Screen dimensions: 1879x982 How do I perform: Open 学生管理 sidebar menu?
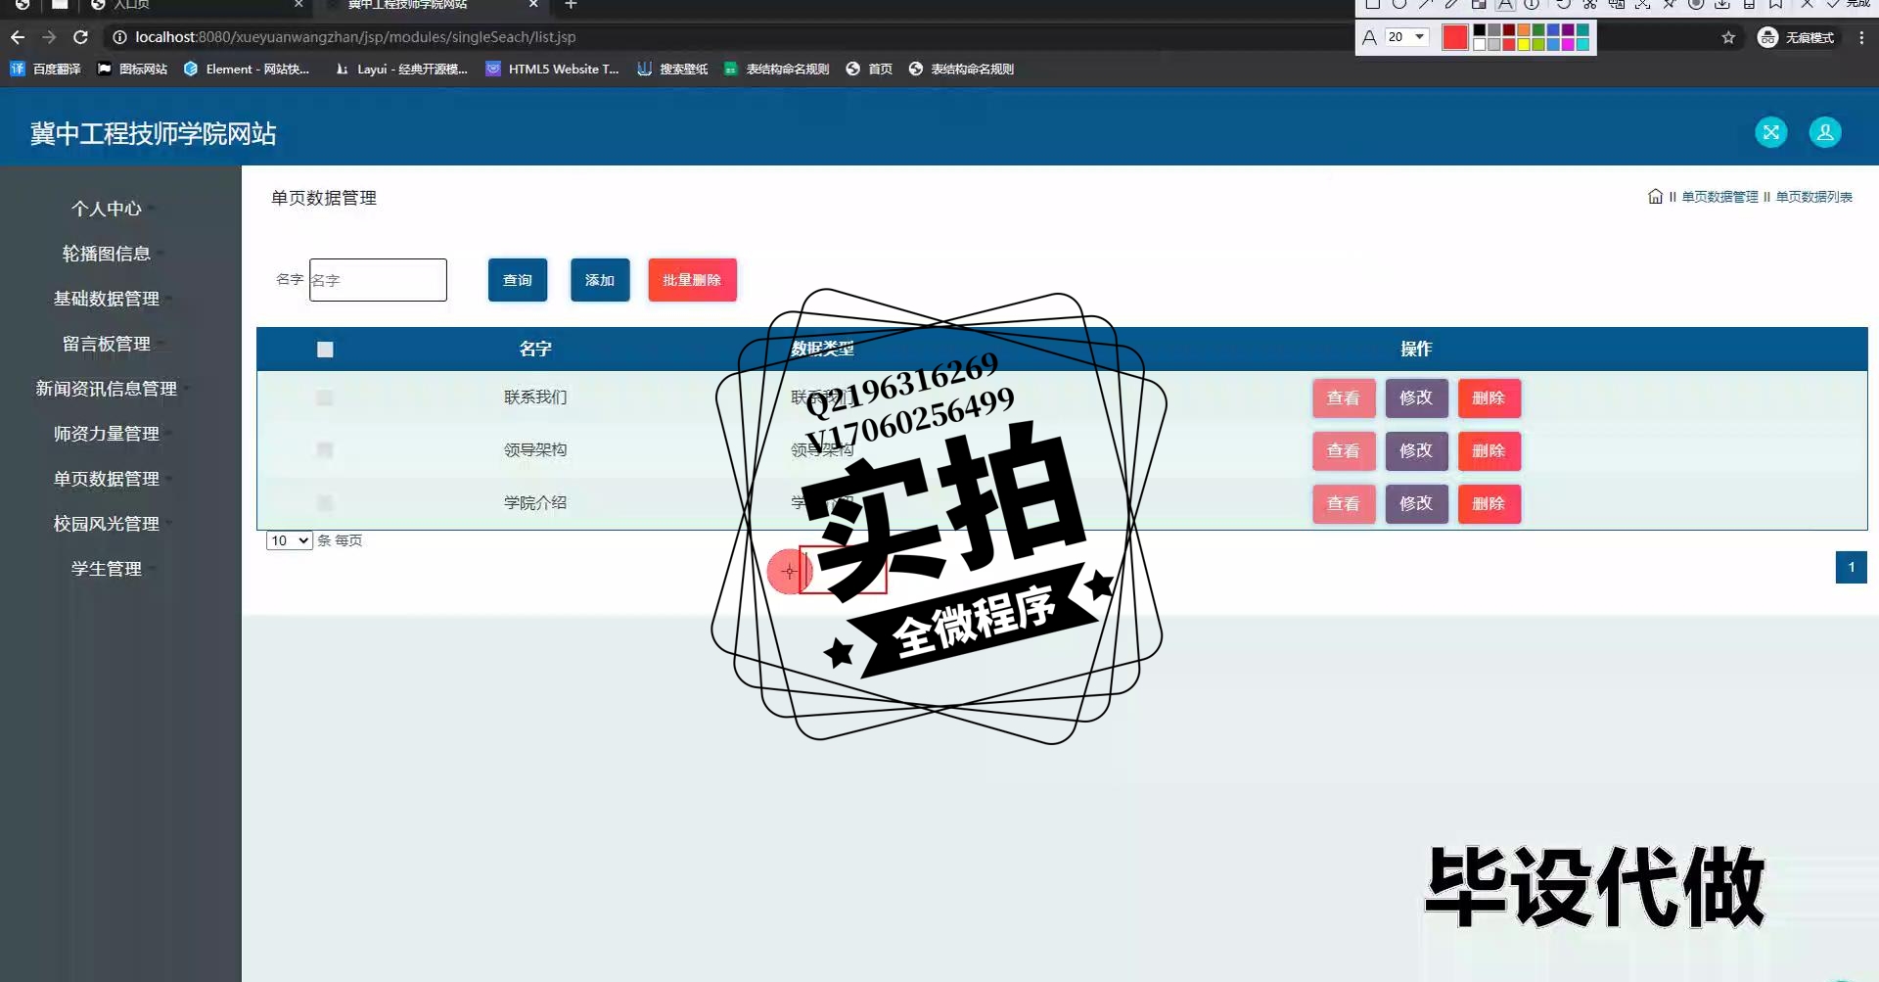pos(106,569)
